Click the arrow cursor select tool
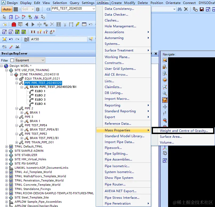 click(4, 17)
